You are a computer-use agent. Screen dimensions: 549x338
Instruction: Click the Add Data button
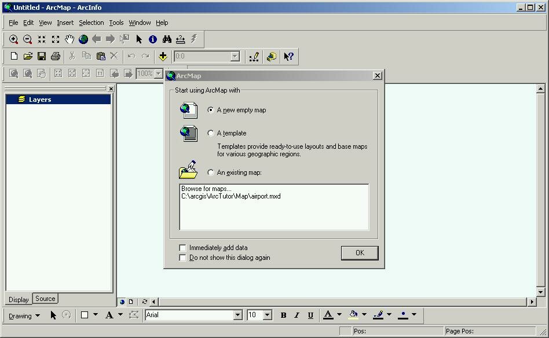pyautogui.click(x=163, y=56)
